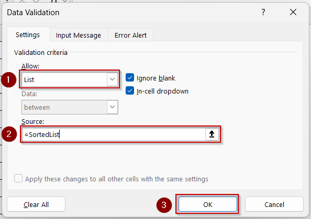
Task: Switch to the Input Message tab
Action: [79, 35]
